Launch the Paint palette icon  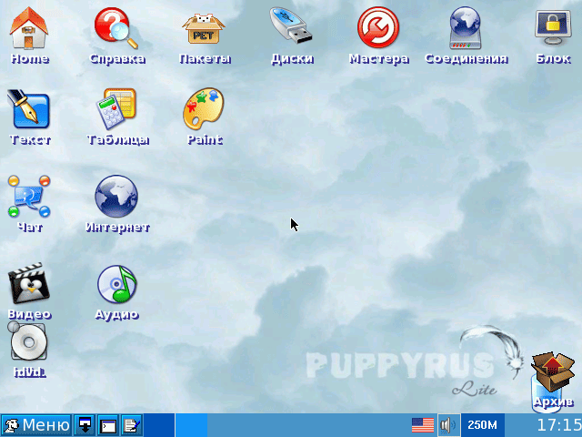[x=204, y=109]
